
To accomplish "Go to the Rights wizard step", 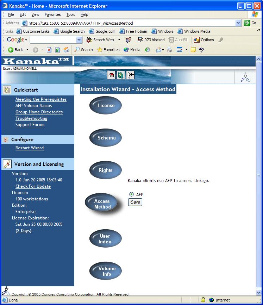I will point(106,170).
